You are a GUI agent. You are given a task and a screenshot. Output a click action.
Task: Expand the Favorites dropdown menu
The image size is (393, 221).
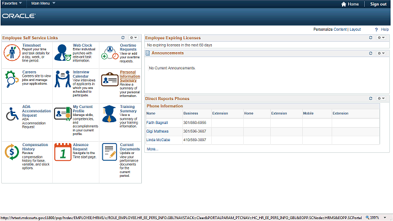point(12,3)
